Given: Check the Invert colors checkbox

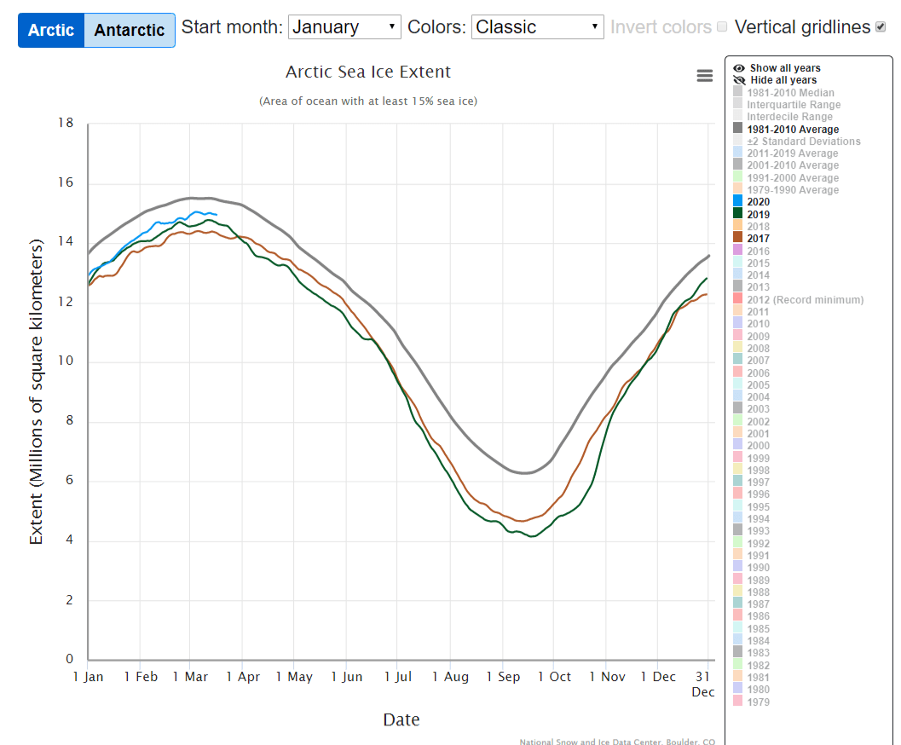Looking at the screenshot, I should point(722,27).
